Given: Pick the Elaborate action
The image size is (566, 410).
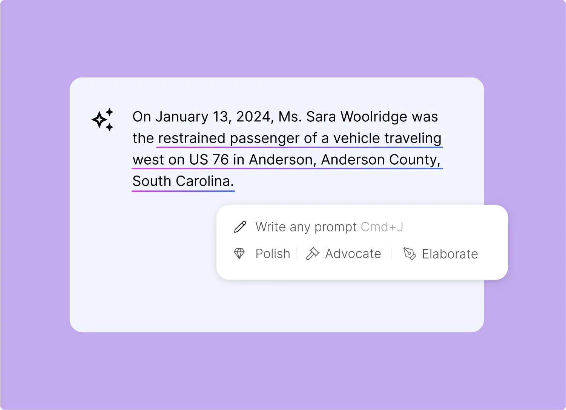Looking at the screenshot, I should coord(450,254).
